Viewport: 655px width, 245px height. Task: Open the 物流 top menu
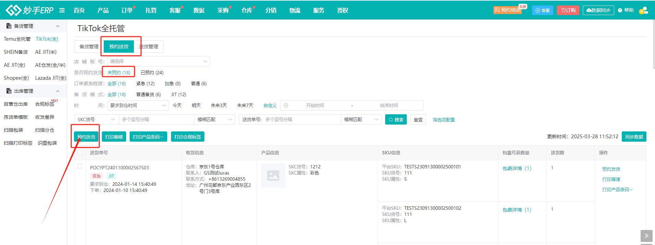click(x=295, y=10)
